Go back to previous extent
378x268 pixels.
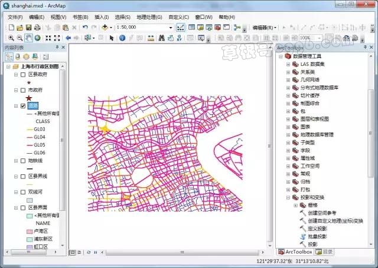point(69,38)
